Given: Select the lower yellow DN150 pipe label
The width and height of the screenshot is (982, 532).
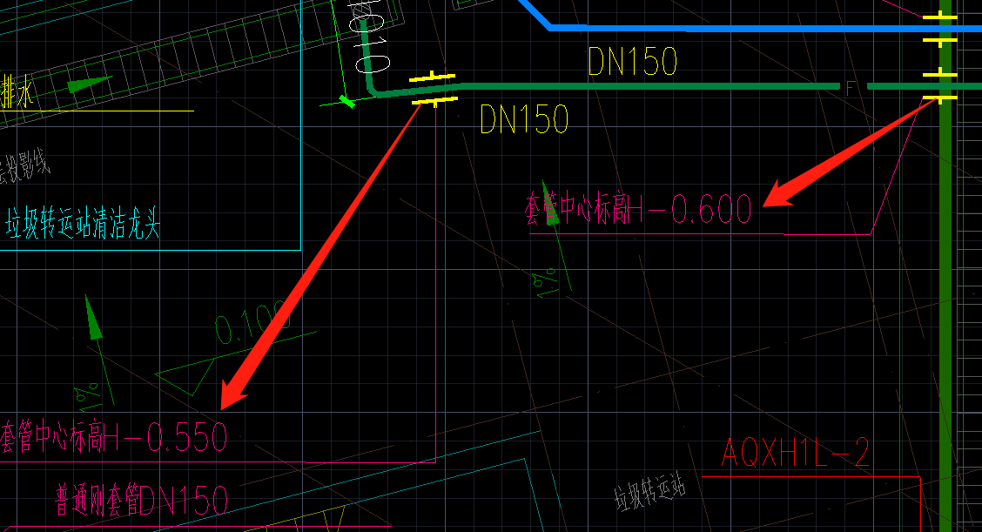Looking at the screenshot, I should pyautogui.click(x=524, y=119).
